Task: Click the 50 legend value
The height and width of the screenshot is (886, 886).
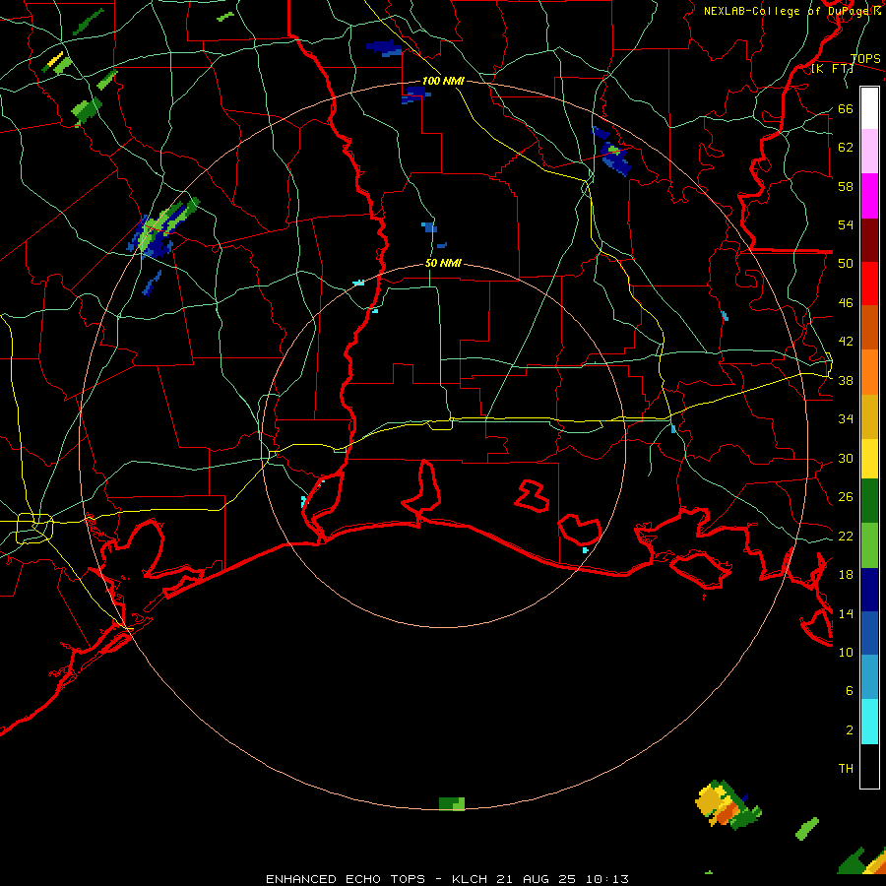Action: coord(846,263)
